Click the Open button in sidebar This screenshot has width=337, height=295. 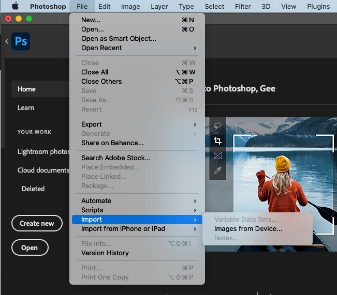tap(30, 247)
